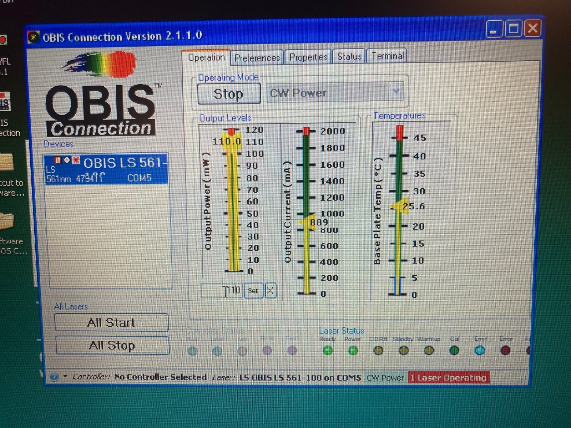Expand the status bar dropdown arrow beside help
Screen dimensions: 571x428
[65, 376]
